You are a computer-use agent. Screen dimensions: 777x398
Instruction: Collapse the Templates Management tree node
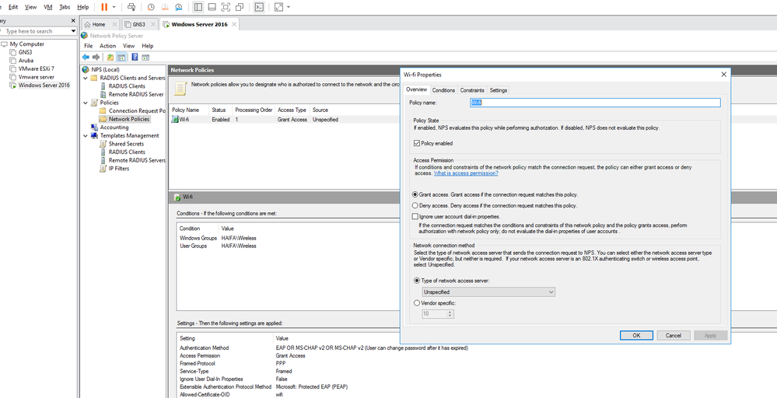[x=85, y=135]
